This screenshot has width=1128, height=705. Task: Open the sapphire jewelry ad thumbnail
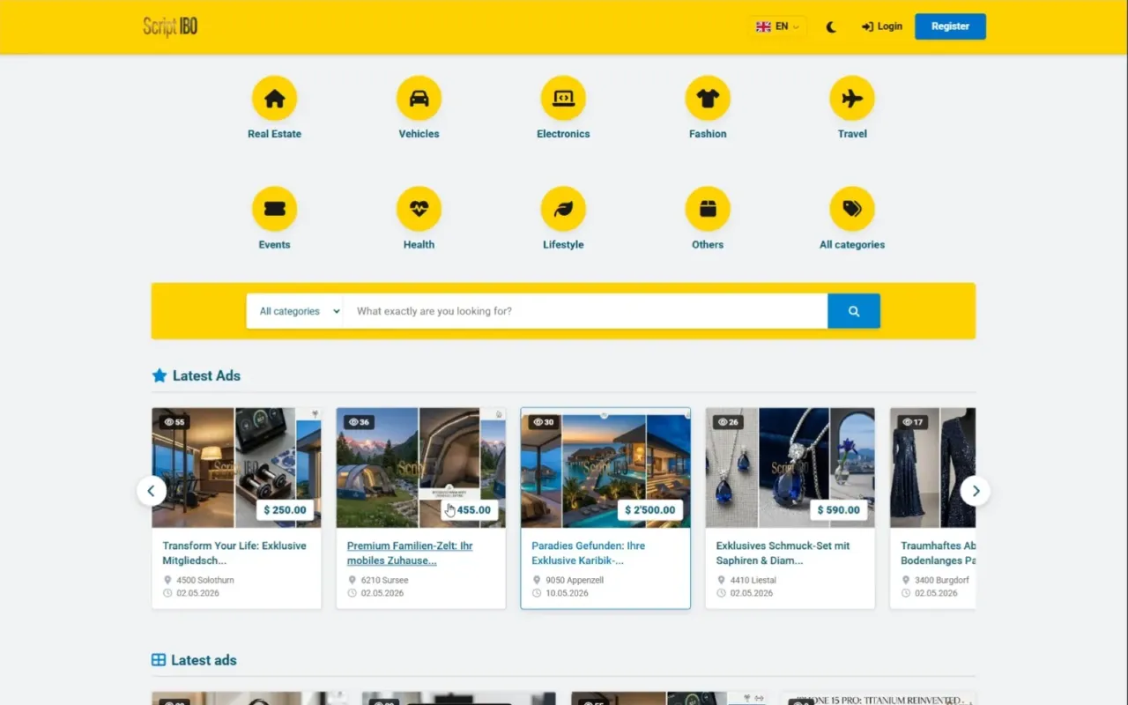click(x=790, y=467)
